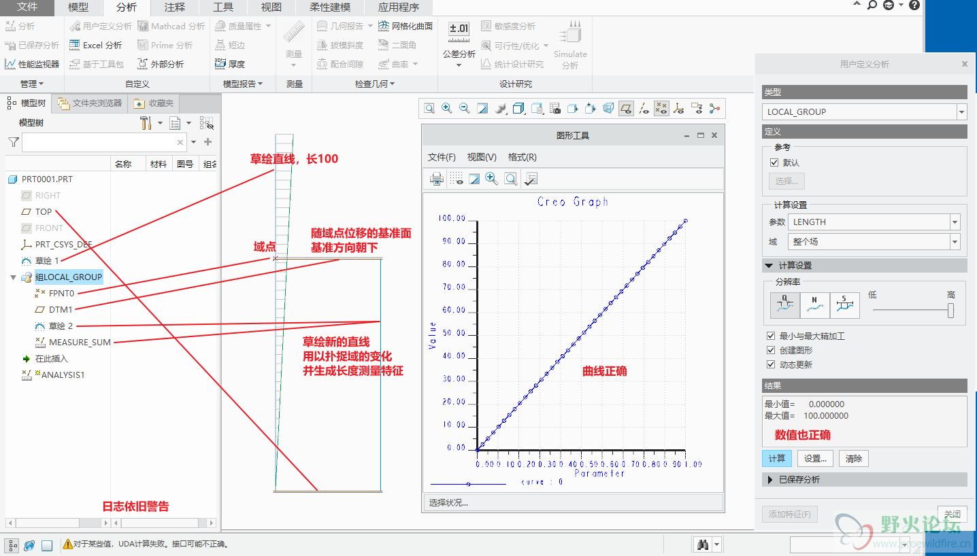The width and height of the screenshot is (977, 556).
Task: Toggle 最小与最大精加工 checkbox
Action: (x=771, y=336)
